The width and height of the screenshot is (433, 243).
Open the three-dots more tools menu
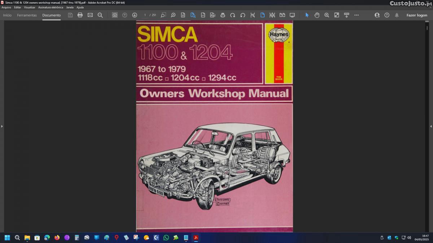click(x=357, y=15)
